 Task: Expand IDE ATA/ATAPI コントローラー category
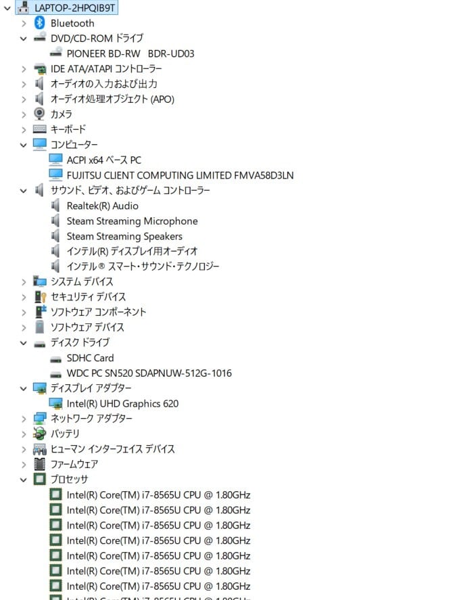(24, 69)
